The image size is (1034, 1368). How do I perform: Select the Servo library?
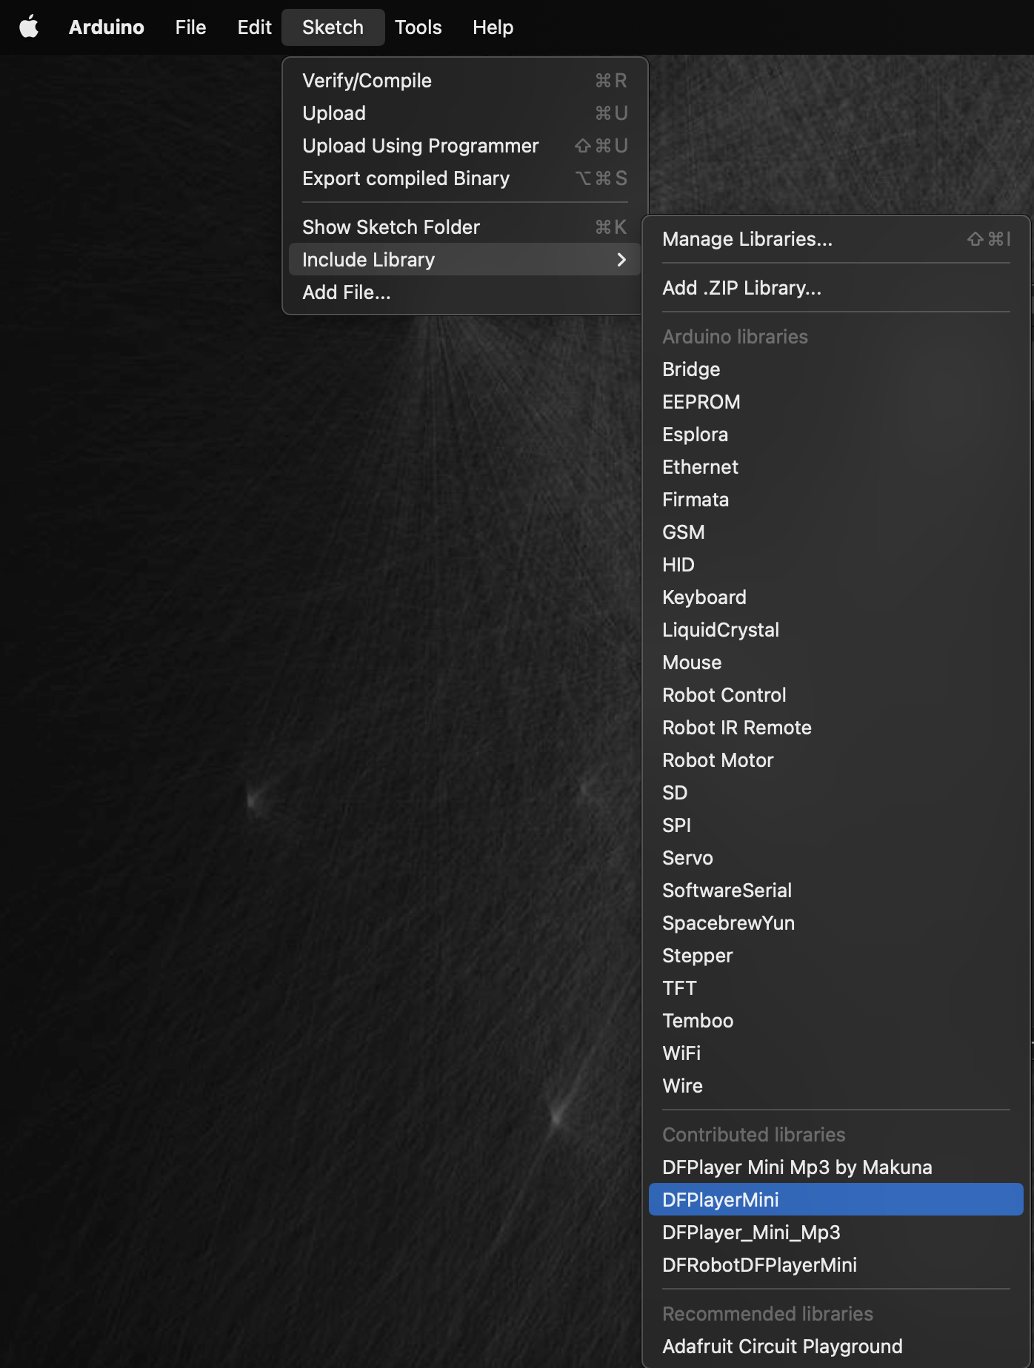835,858
